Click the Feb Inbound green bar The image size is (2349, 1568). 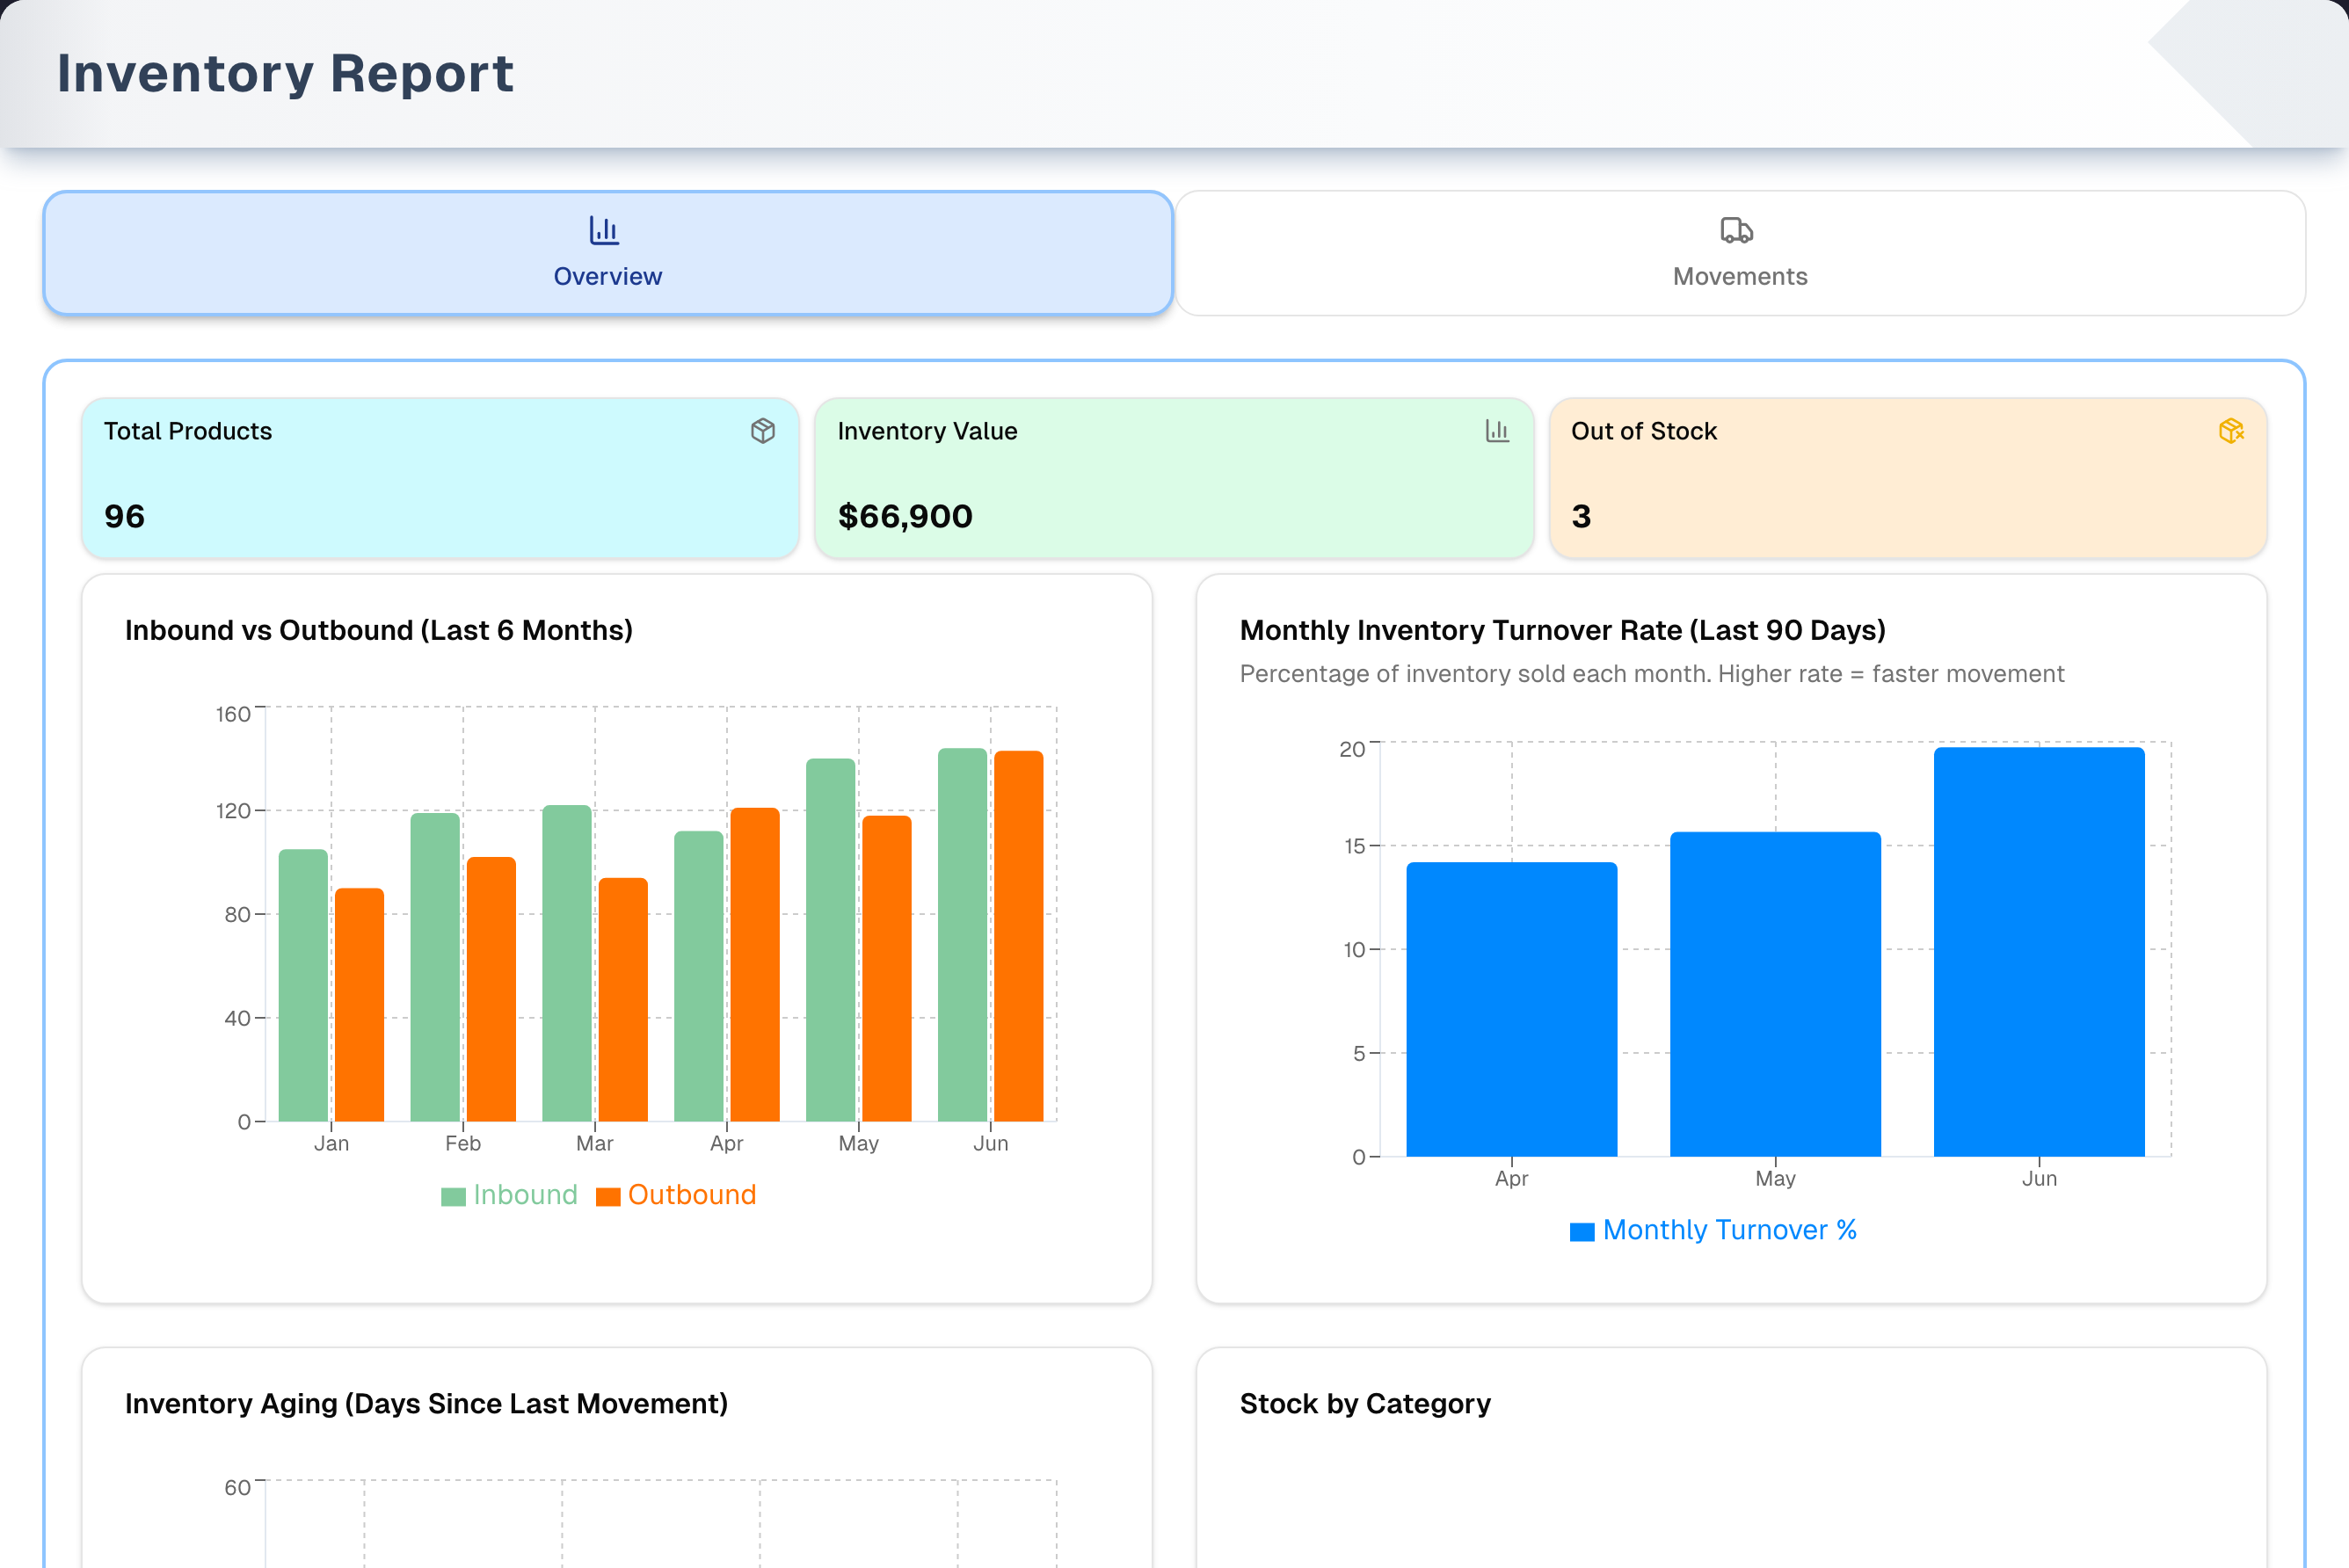[435, 967]
